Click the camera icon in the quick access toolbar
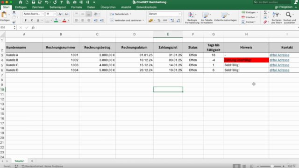Screen dimensions: 299x168 click(75, 2)
